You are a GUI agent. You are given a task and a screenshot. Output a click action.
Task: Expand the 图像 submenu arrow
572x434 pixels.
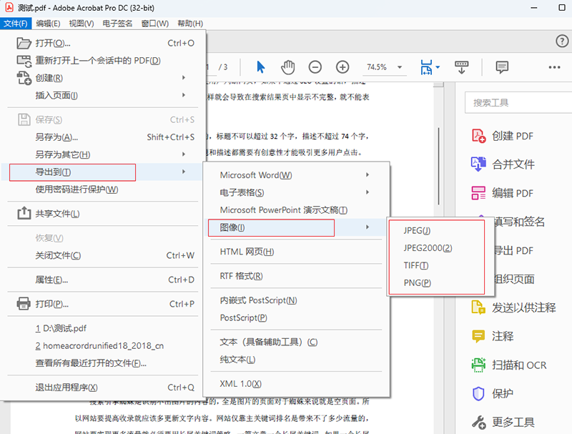(368, 227)
